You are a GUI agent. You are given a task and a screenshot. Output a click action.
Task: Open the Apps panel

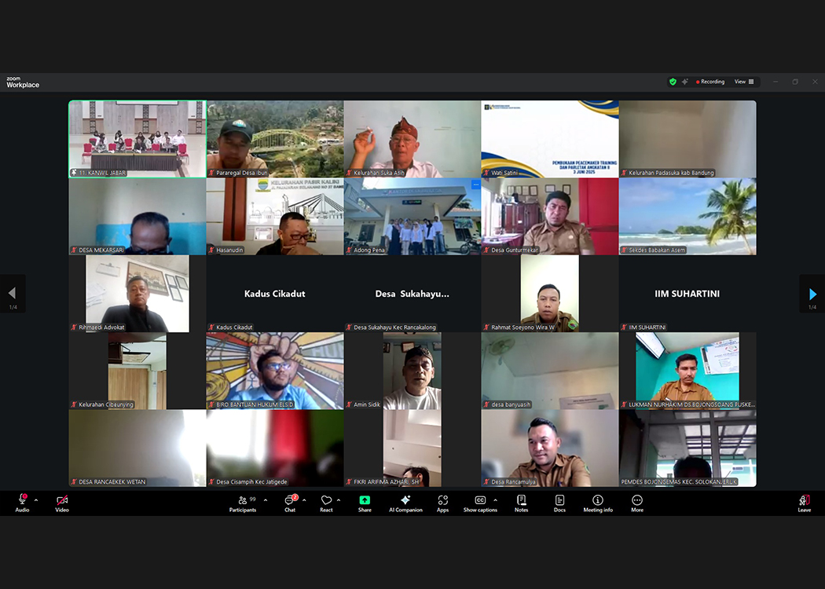(x=442, y=503)
